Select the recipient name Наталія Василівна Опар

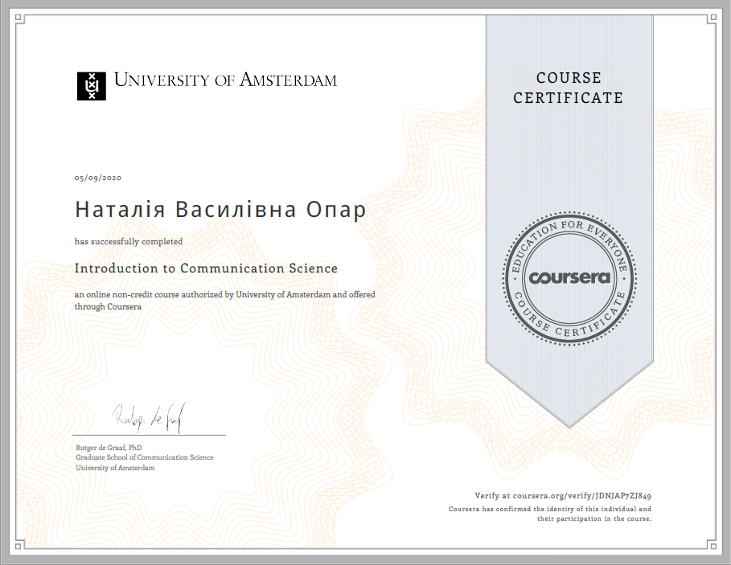coord(220,210)
